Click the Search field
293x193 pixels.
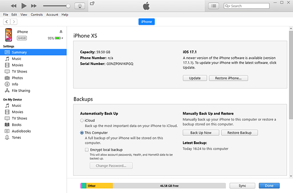[247, 6]
